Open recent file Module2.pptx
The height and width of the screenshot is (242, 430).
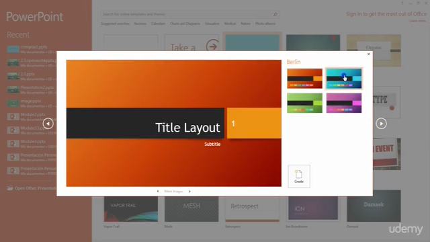click(x=32, y=116)
